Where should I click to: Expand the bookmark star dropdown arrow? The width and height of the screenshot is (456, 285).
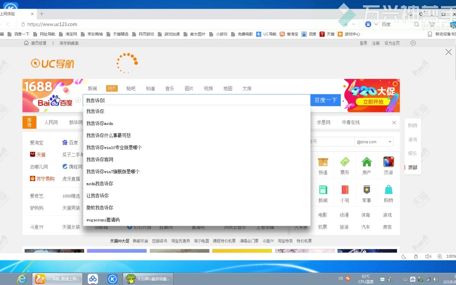[x=353, y=25]
